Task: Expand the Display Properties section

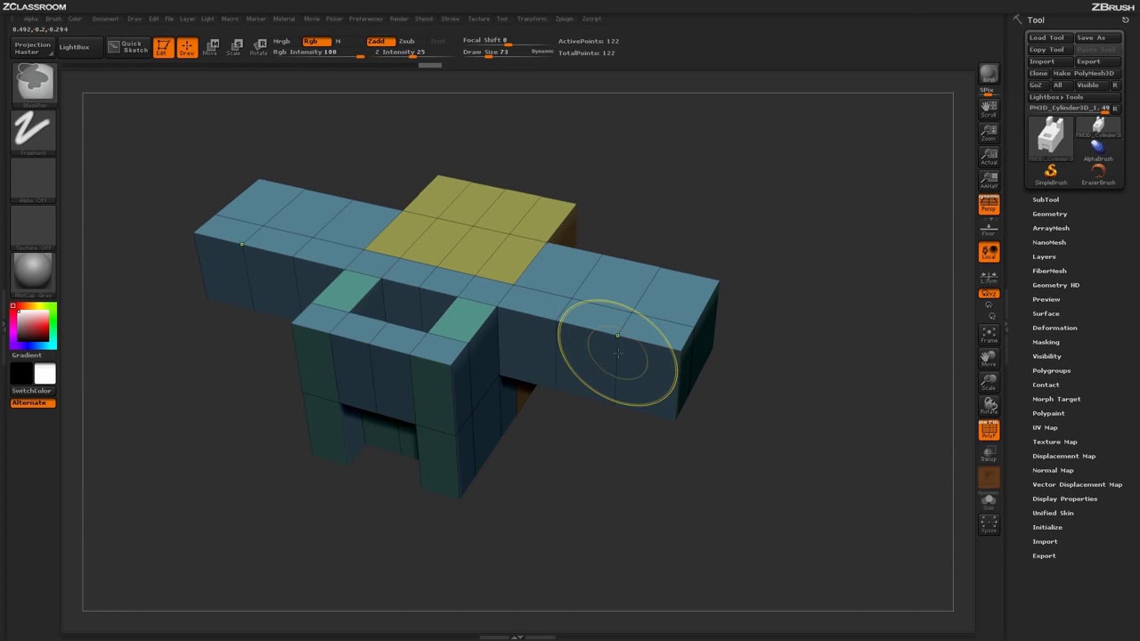Action: [x=1064, y=499]
